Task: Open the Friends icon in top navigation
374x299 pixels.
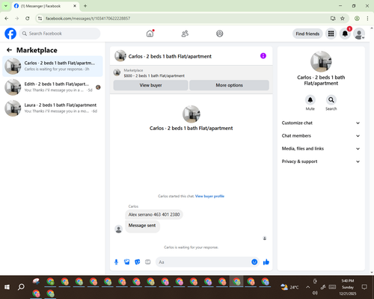Action: pos(185,34)
